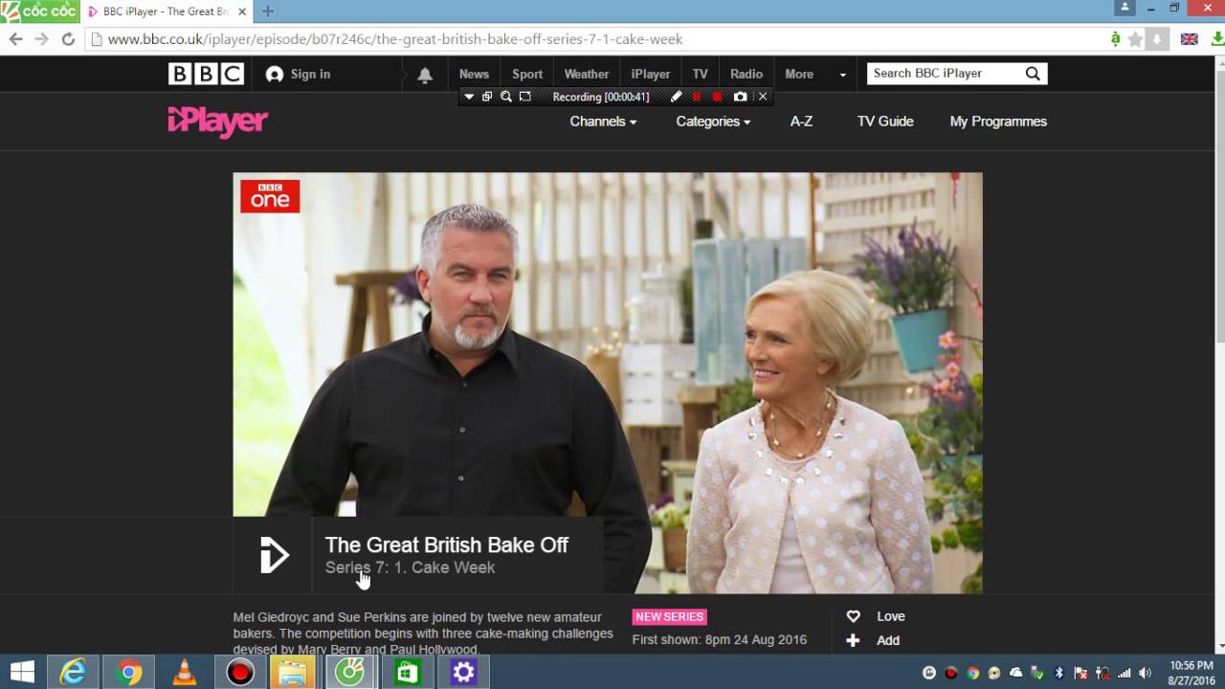The height and width of the screenshot is (689, 1225).
Task: Open the Windows Store taskbar icon
Action: [x=407, y=672]
